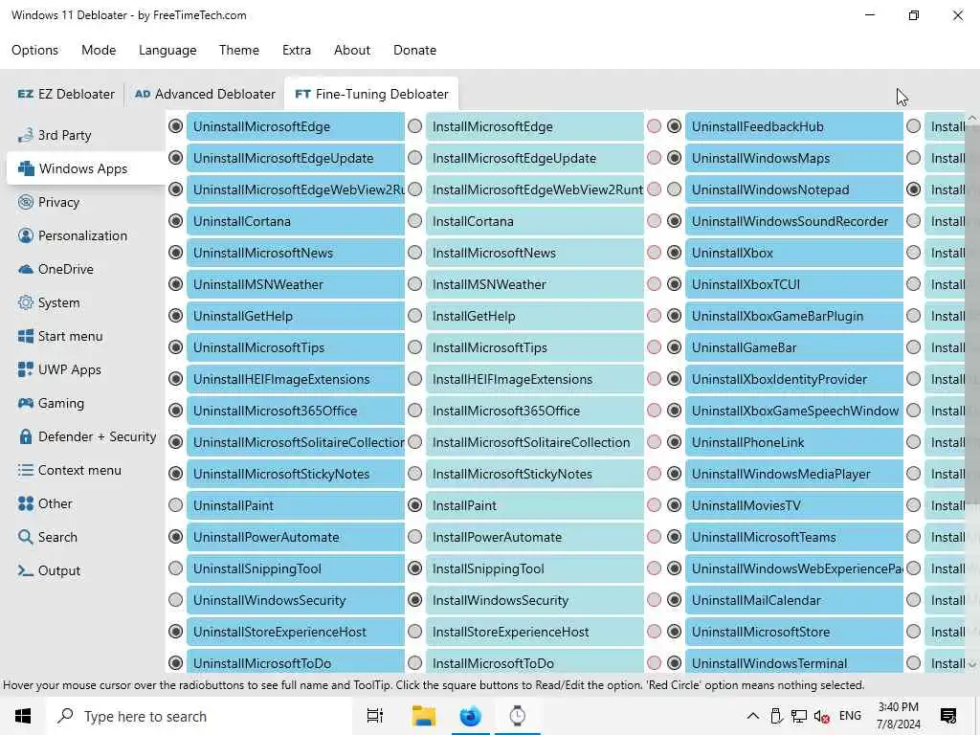Open the Extra menu
Screen dimensions: 980x735
click(x=297, y=50)
